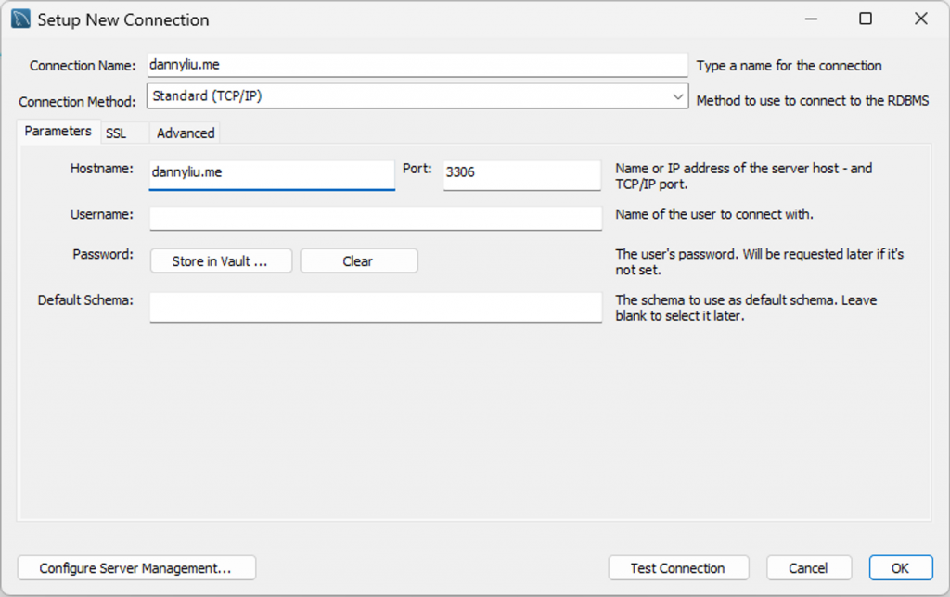Open Configure Server Management
This screenshot has width=950, height=597.
[135, 568]
